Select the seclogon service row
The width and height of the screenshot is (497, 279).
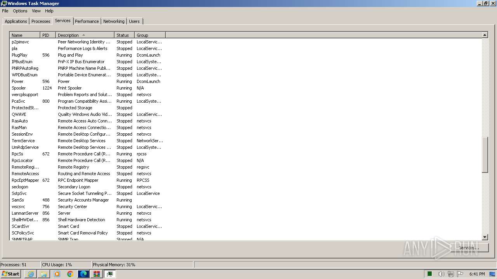[x=88, y=187]
